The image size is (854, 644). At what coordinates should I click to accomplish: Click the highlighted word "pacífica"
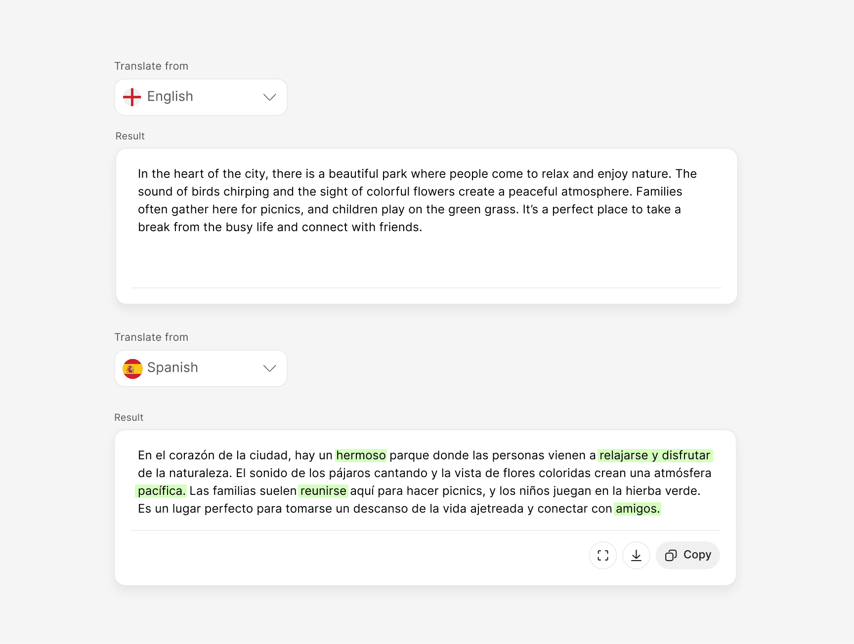click(x=161, y=491)
